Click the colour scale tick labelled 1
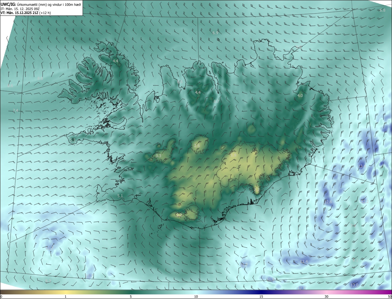This screenshot has height=299, width=392. point(66,297)
